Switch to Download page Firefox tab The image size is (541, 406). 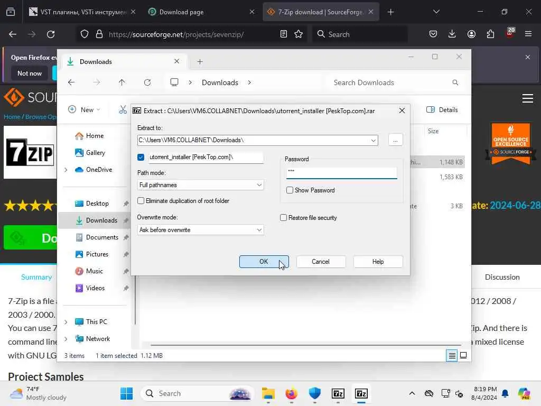tap(201, 12)
